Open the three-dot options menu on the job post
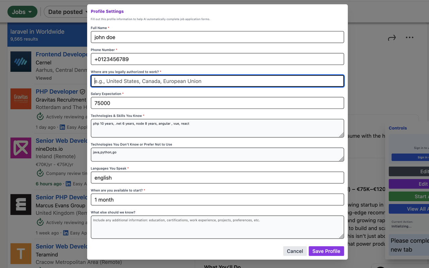 click(409, 38)
